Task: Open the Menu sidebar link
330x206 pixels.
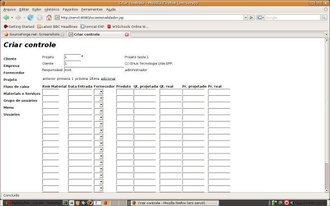Action: [x=8, y=108]
